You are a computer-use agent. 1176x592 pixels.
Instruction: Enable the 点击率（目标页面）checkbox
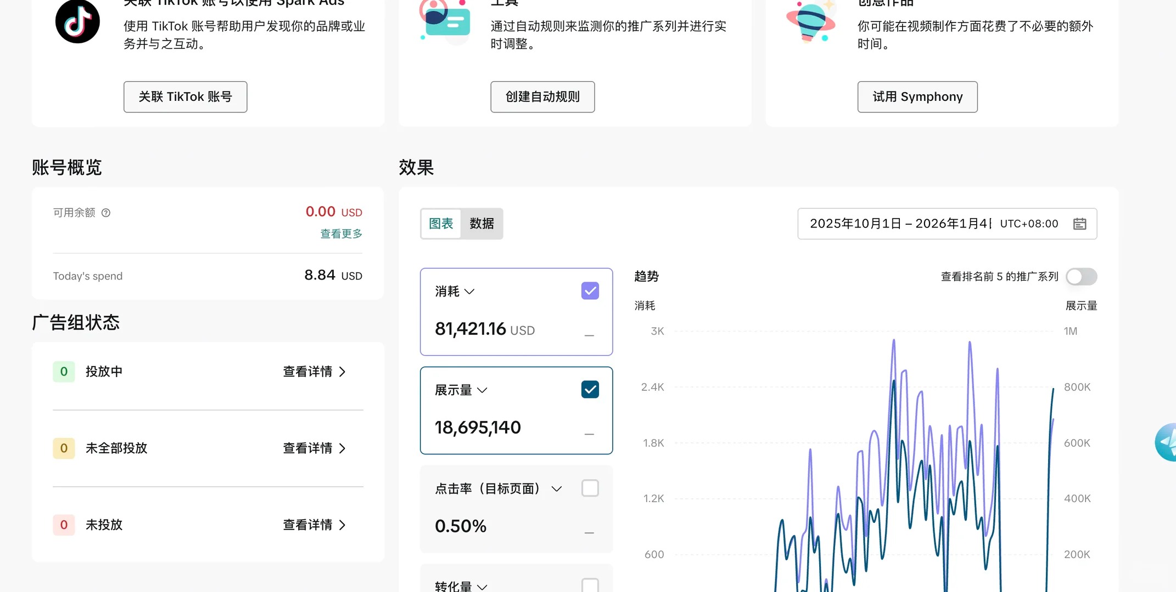coord(590,488)
